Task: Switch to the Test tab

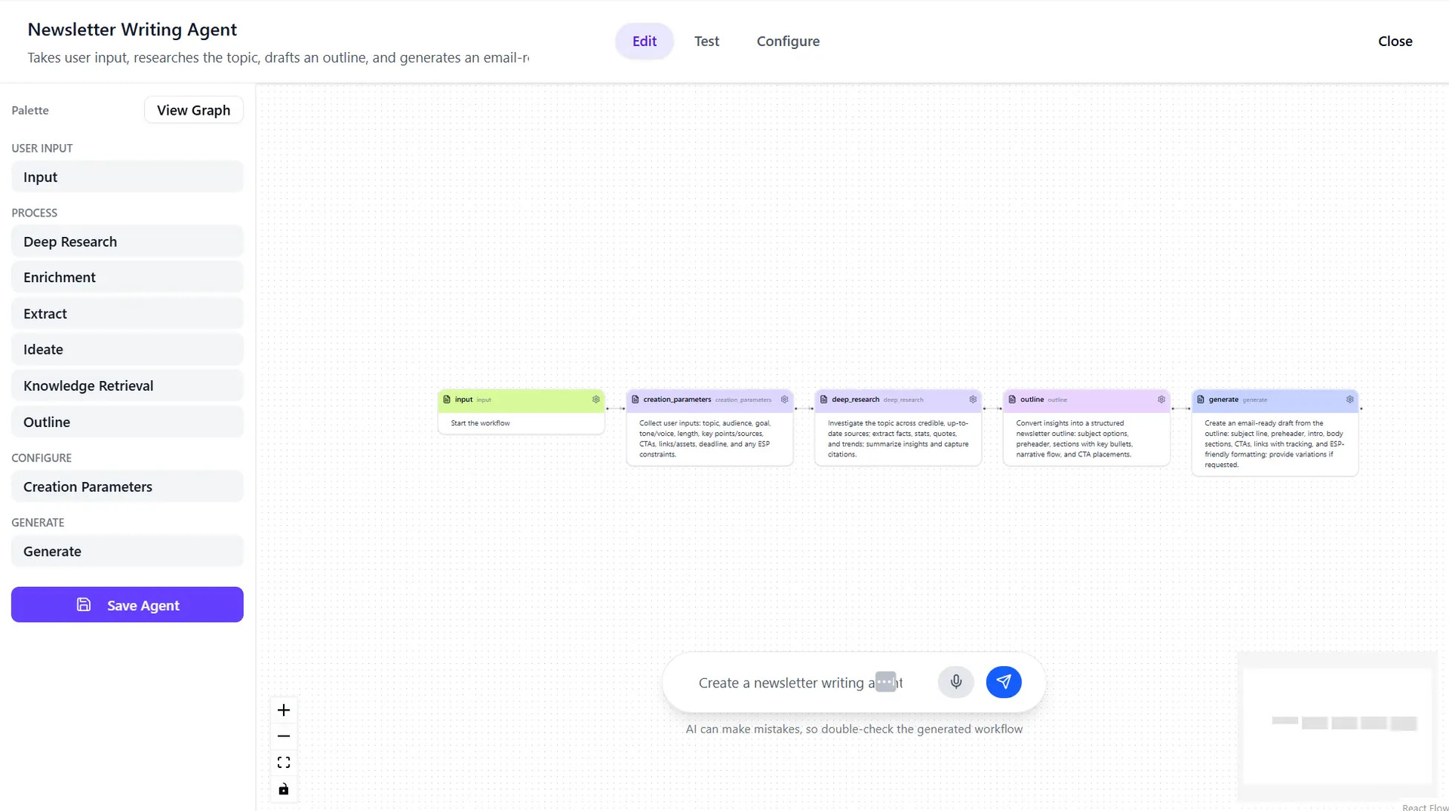Action: (x=706, y=41)
